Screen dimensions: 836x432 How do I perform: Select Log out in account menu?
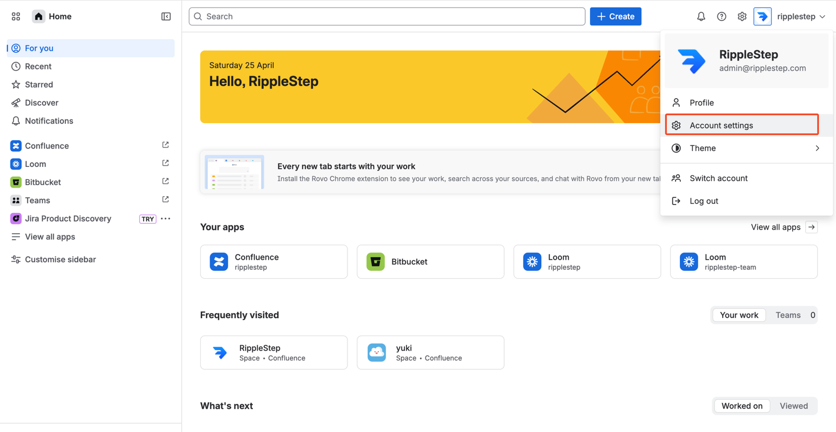coord(747,201)
